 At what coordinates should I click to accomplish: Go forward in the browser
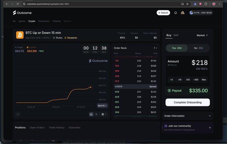coord(12,4)
